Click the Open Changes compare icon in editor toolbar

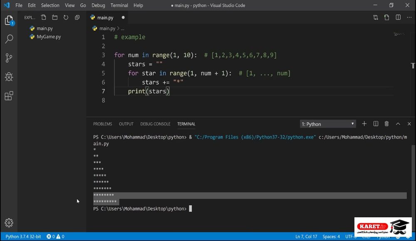(375, 17)
